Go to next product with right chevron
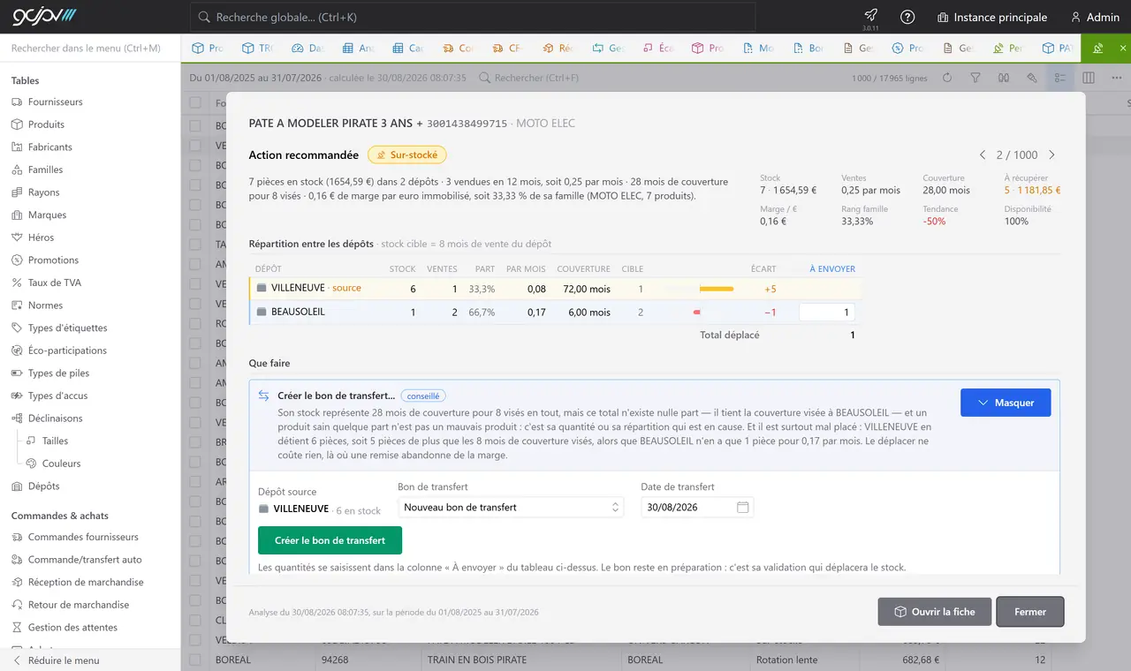Image resolution: width=1131 pixels, height=671 pixels. pos(1051,155)
